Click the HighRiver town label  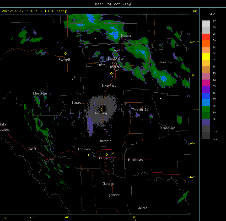[113, 195]
